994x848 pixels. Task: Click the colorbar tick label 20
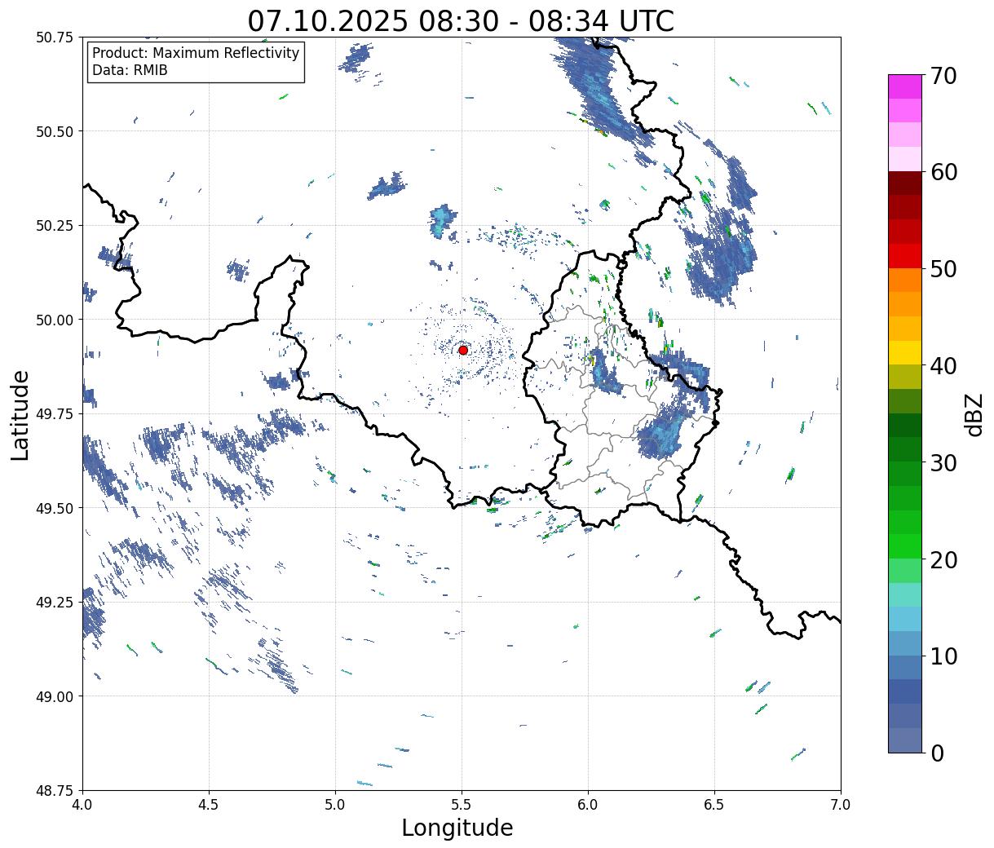click(943, 559)
